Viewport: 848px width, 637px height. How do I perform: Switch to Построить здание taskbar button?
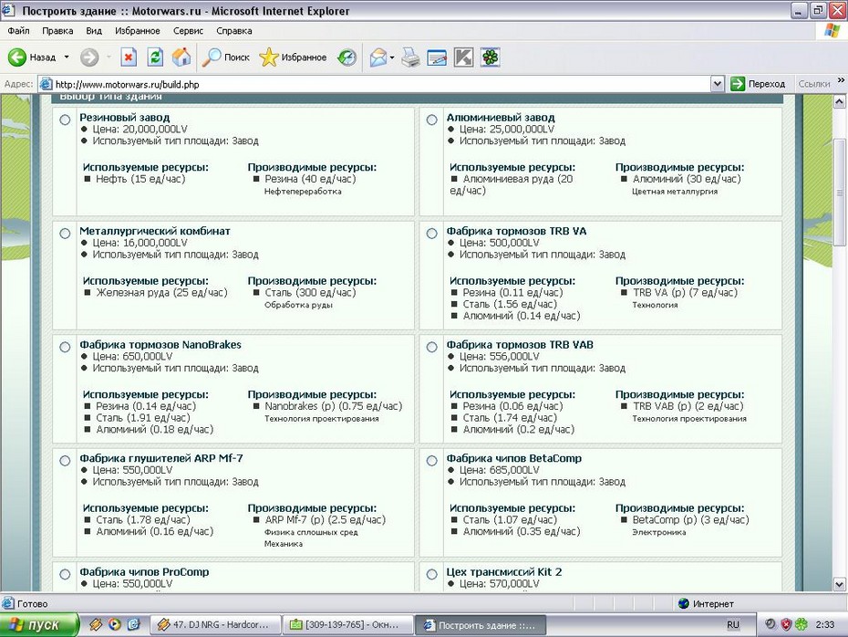481,624
